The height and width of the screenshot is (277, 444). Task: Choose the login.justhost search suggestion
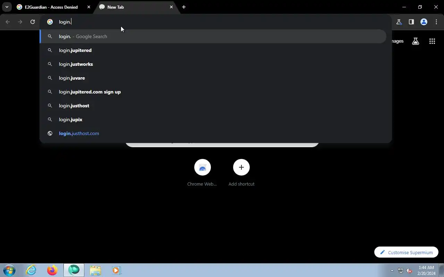pyautogui.click(x=213, y=106)
